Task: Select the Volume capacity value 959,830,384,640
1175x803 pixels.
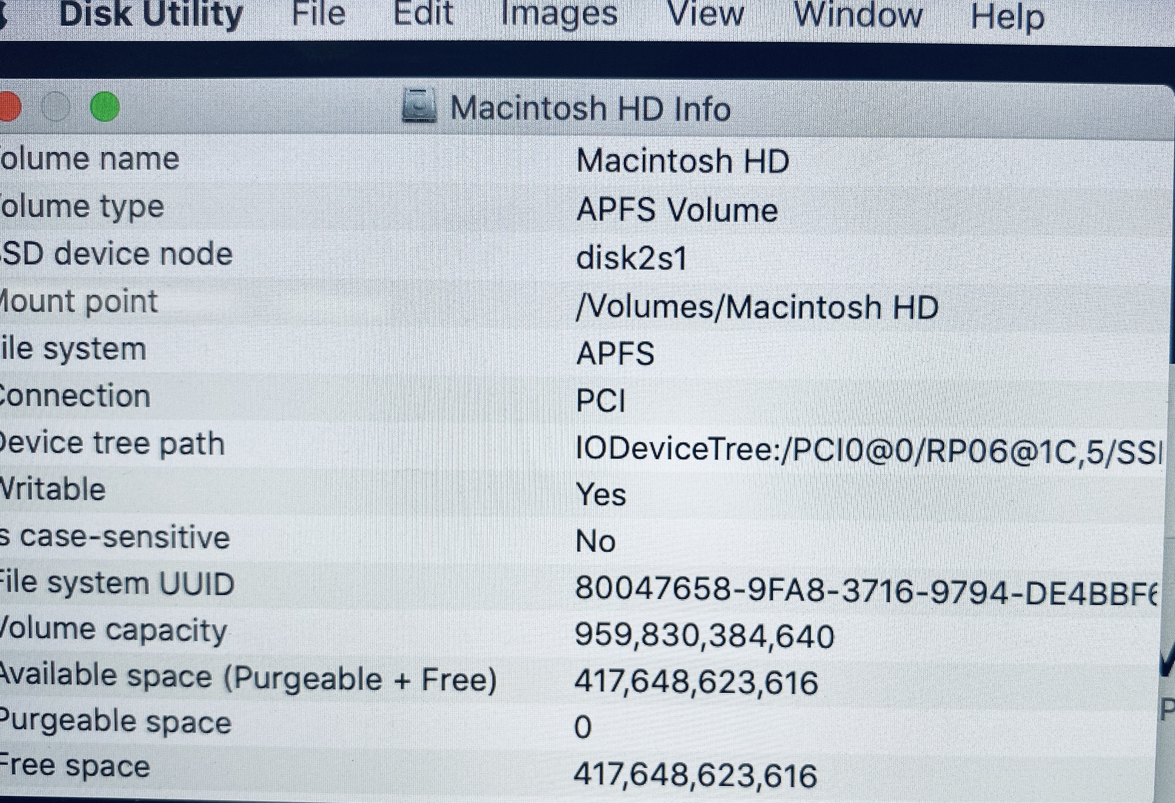Action: pos(704,636)
